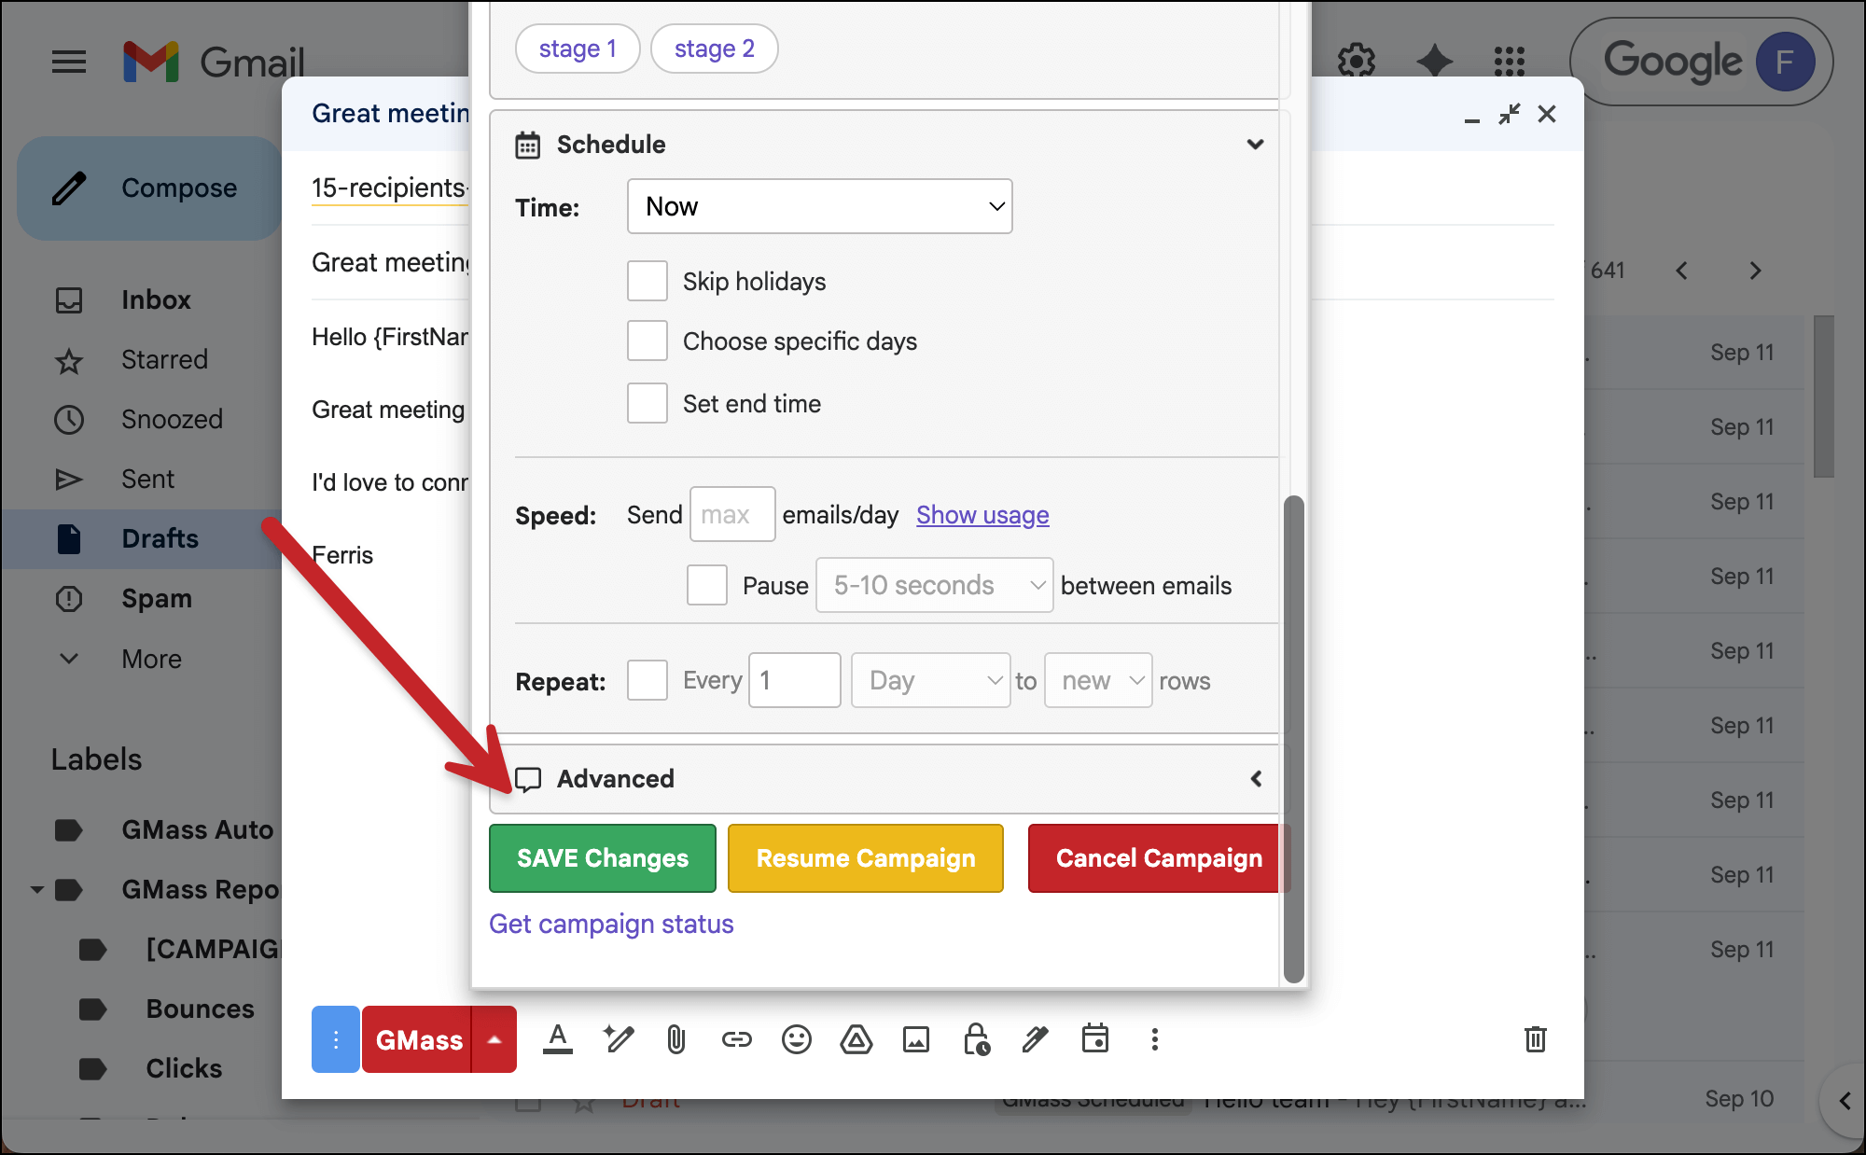The image size is (1866, 1155).
Task: Click the Google Drive insert icon
Action: pyautogui.click(x=856, y=1039)
